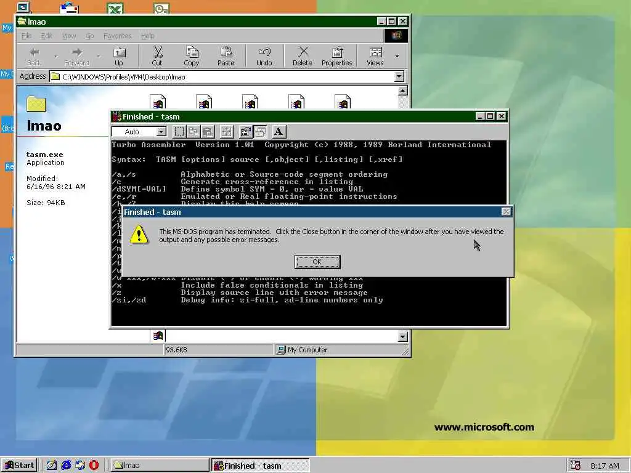This screenshot has height=473, width=631.
Task: Click the Delete toolbar button
Action: pos(302,57)
